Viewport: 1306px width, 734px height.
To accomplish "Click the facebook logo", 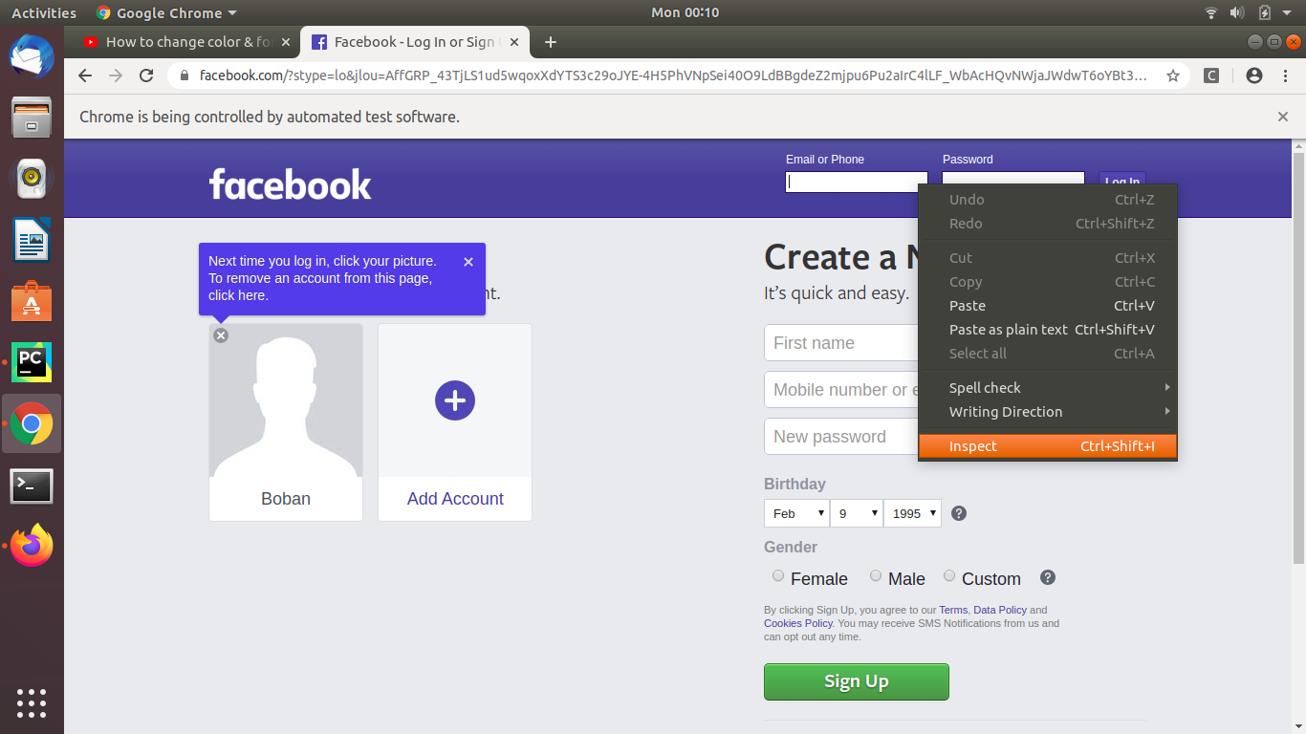I will coord(290,183).
